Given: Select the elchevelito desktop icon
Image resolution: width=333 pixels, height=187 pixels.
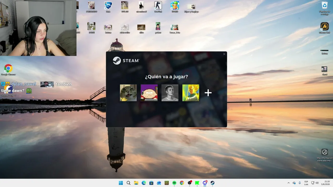Looking at the screenshot, I should point(125,29).
